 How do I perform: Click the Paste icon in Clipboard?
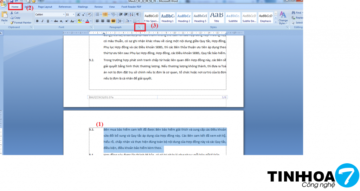(5, 15)
